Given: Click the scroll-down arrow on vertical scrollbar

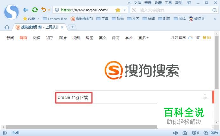Looking at the screenshot, I should (x=217, y=122).
